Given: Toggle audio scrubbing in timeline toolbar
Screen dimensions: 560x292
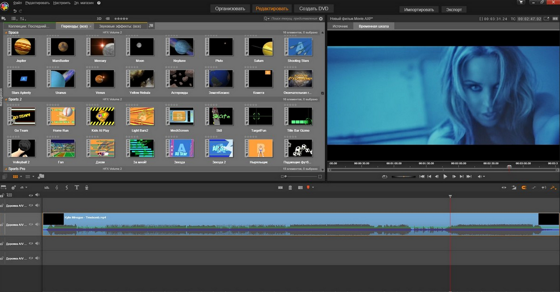Looking at the screenshot, I should [544, 187].
